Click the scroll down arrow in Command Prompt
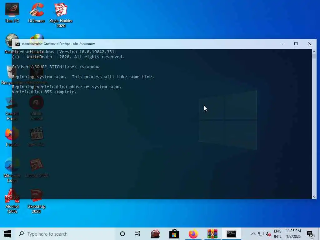The height and width of the screenshot is (240, 320). 314,197
